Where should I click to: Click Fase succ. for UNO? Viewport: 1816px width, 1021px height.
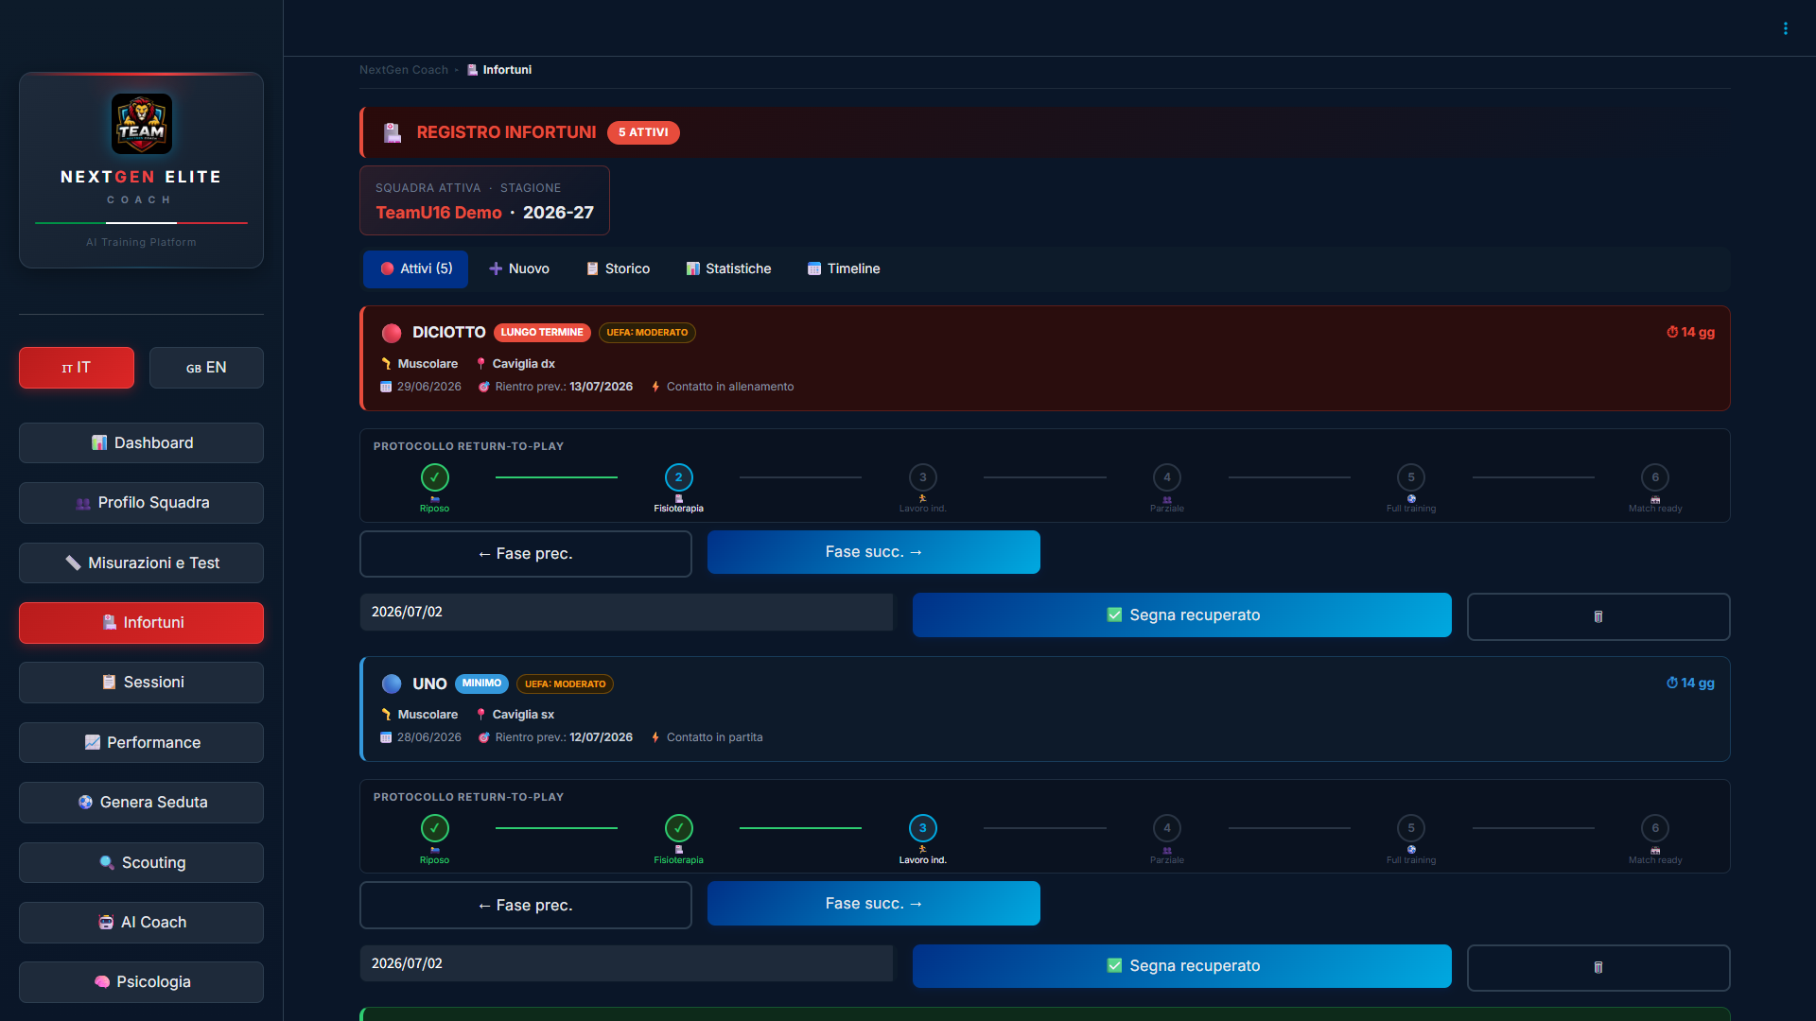tap(874, 904)
